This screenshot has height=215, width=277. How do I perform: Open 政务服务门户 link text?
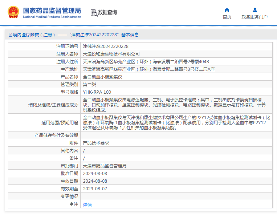click(x=254, y=17)
